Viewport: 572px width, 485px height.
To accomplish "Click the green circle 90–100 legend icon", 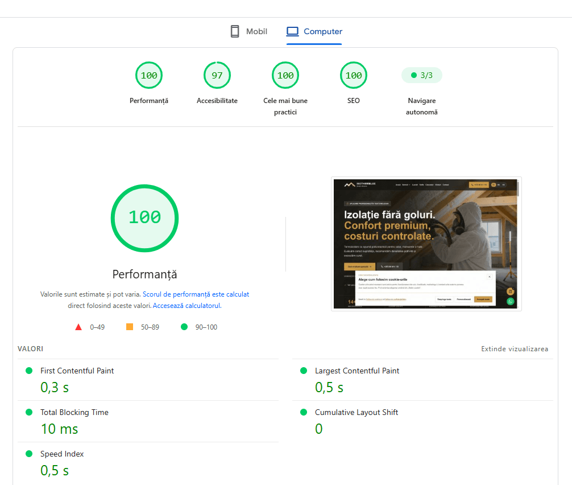I will [x=184, y=327].
